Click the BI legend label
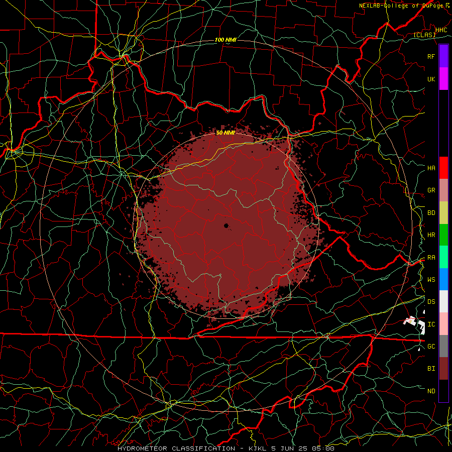The image size is (452, 452). click(x=431, y=369)
